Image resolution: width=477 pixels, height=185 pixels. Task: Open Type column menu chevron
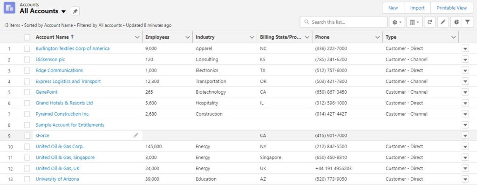454,37
